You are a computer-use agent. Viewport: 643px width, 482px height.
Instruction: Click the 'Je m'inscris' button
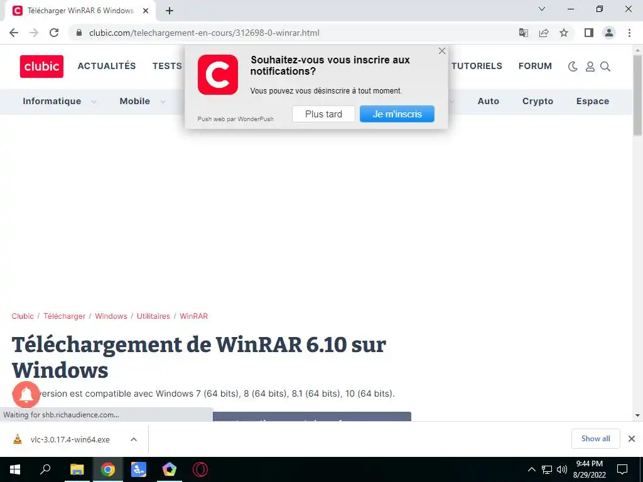(x=397, y=114)
